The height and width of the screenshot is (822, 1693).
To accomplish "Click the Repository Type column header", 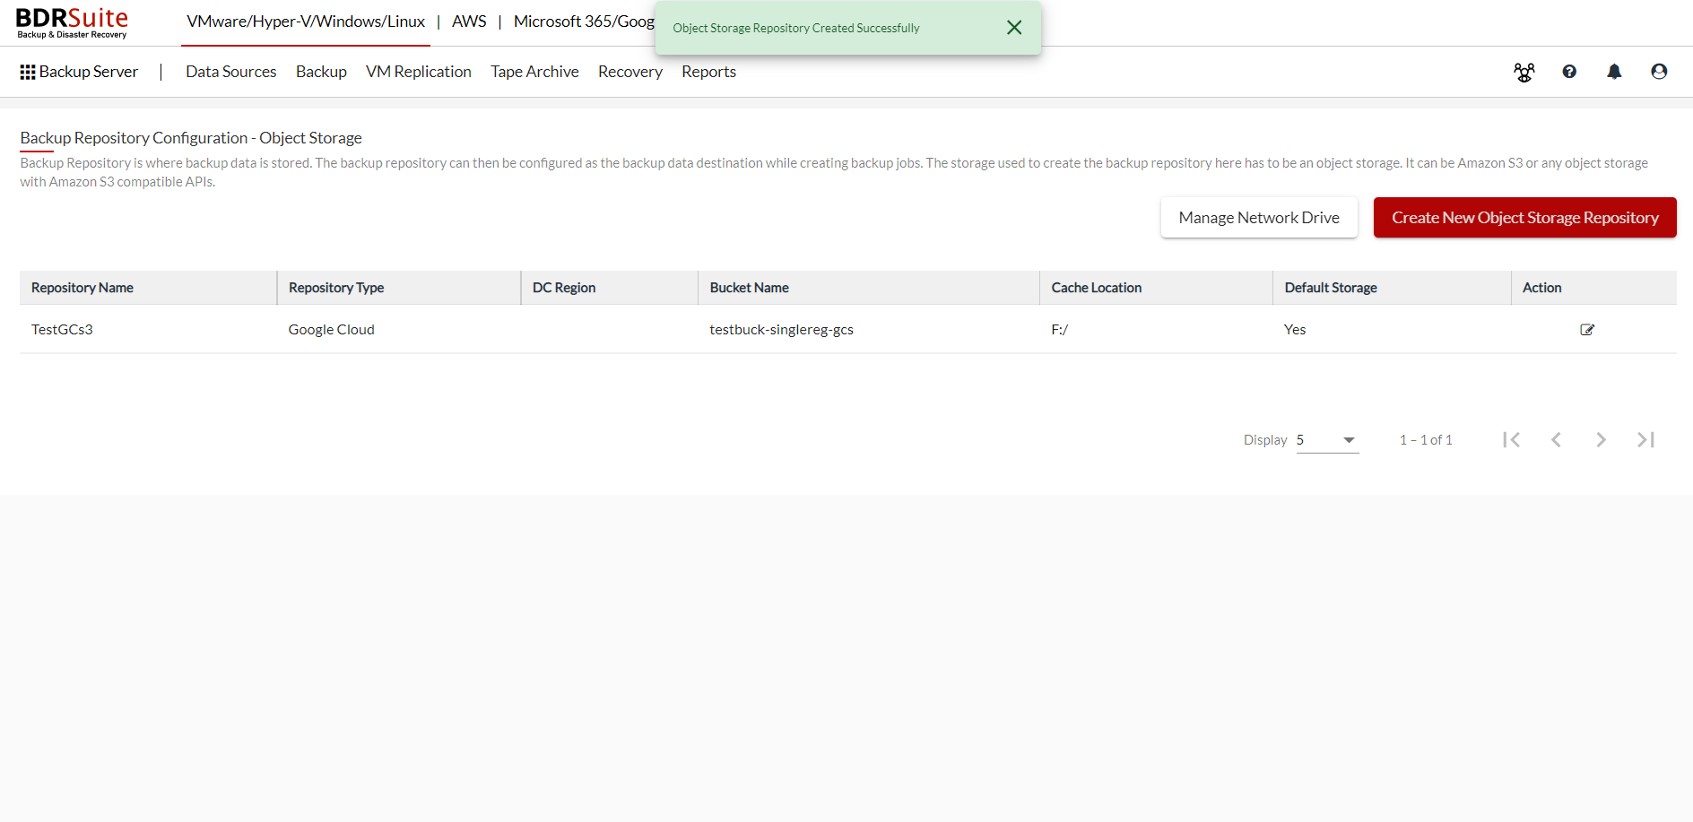I will pyautogui.click(x=399, y=288).
